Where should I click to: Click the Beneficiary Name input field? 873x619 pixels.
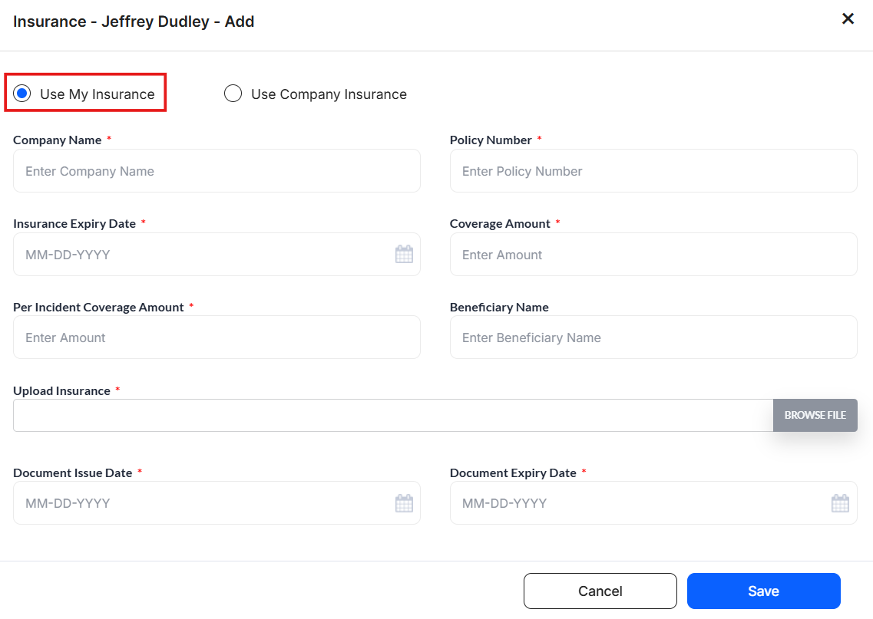[653, 337]
